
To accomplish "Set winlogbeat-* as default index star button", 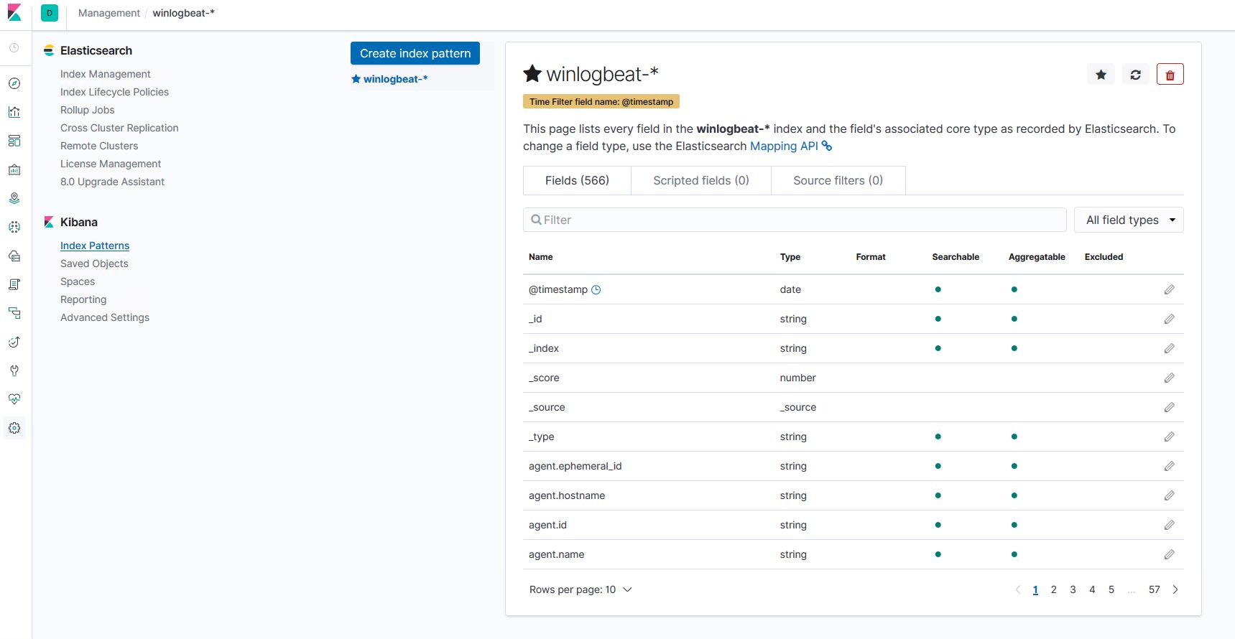I will [1101, 75].
